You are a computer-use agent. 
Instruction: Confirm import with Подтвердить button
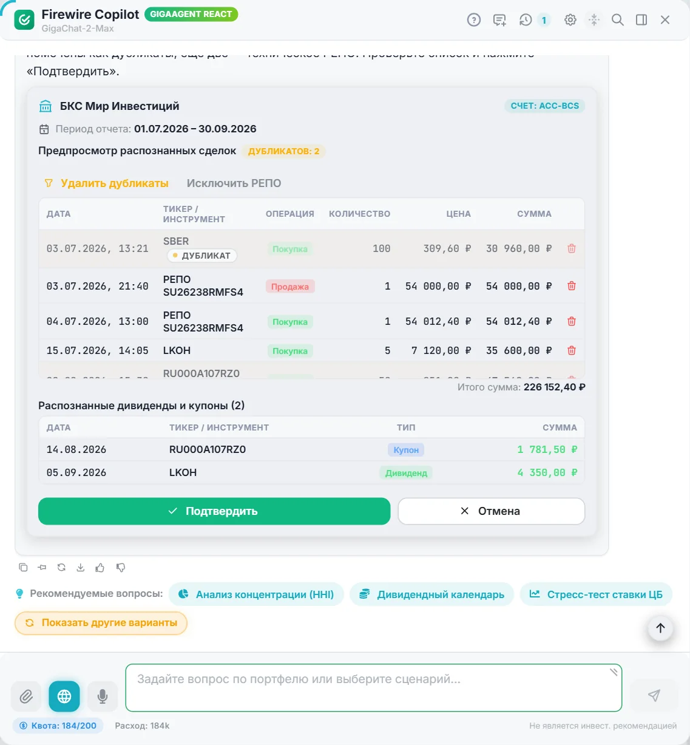[214, 511]
